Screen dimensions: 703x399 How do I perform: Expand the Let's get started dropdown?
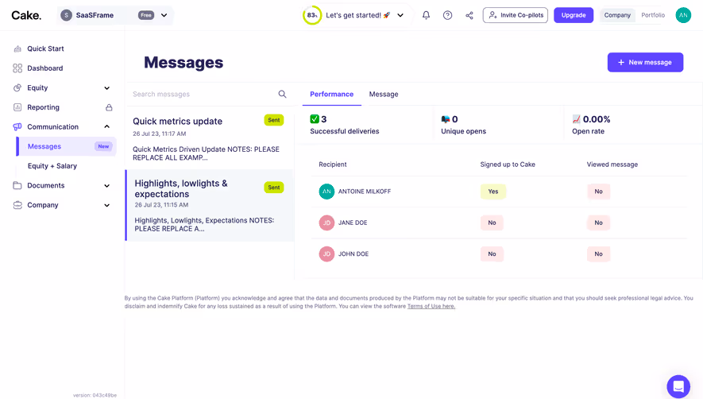pos(400,15)
